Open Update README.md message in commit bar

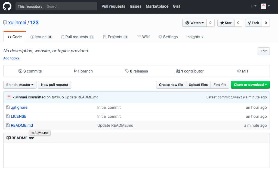pos(81,97)
